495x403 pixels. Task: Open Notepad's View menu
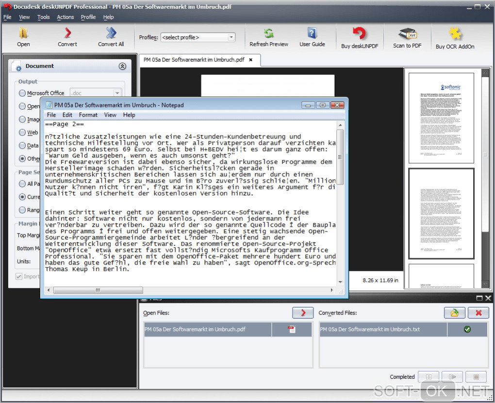coord(110,115)
